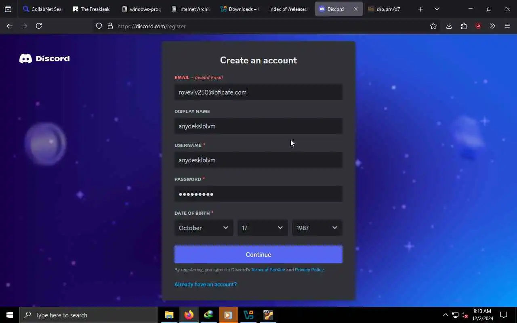Close the Discord tab
The image size is (517, 323).
coord(355,9)
